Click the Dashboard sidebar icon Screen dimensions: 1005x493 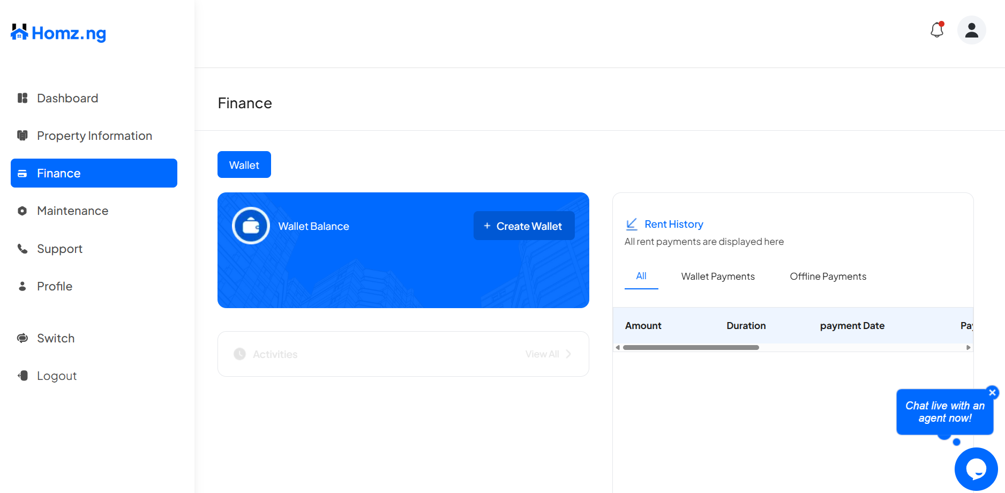pos(22,98)
